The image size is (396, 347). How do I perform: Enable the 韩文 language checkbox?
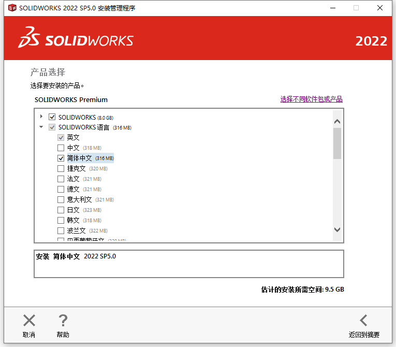click(61, 221)
